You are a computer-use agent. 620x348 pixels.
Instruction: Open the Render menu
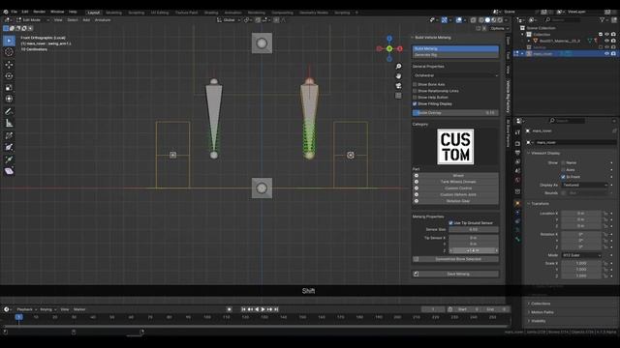[x=39, y=13]
